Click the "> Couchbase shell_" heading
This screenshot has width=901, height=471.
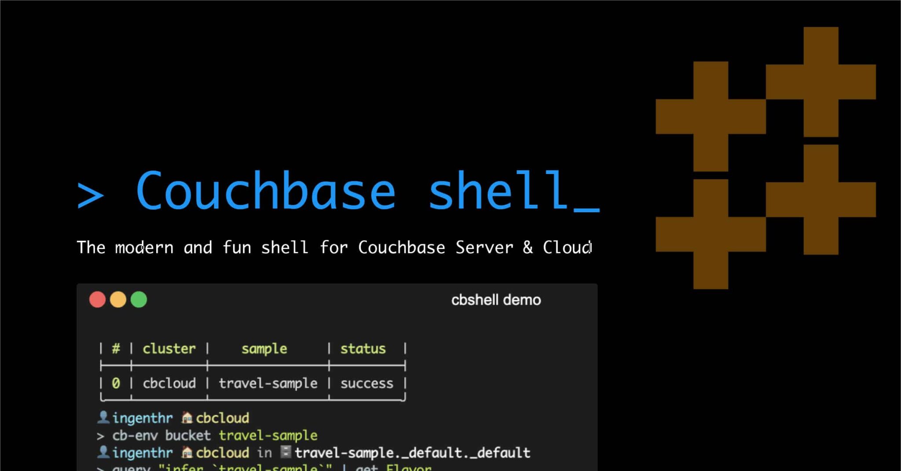[x=338, y=191]
